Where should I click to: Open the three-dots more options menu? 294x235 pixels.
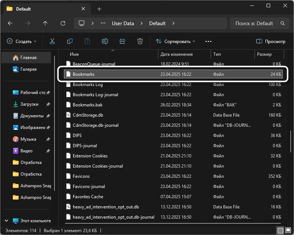(208, 42)
